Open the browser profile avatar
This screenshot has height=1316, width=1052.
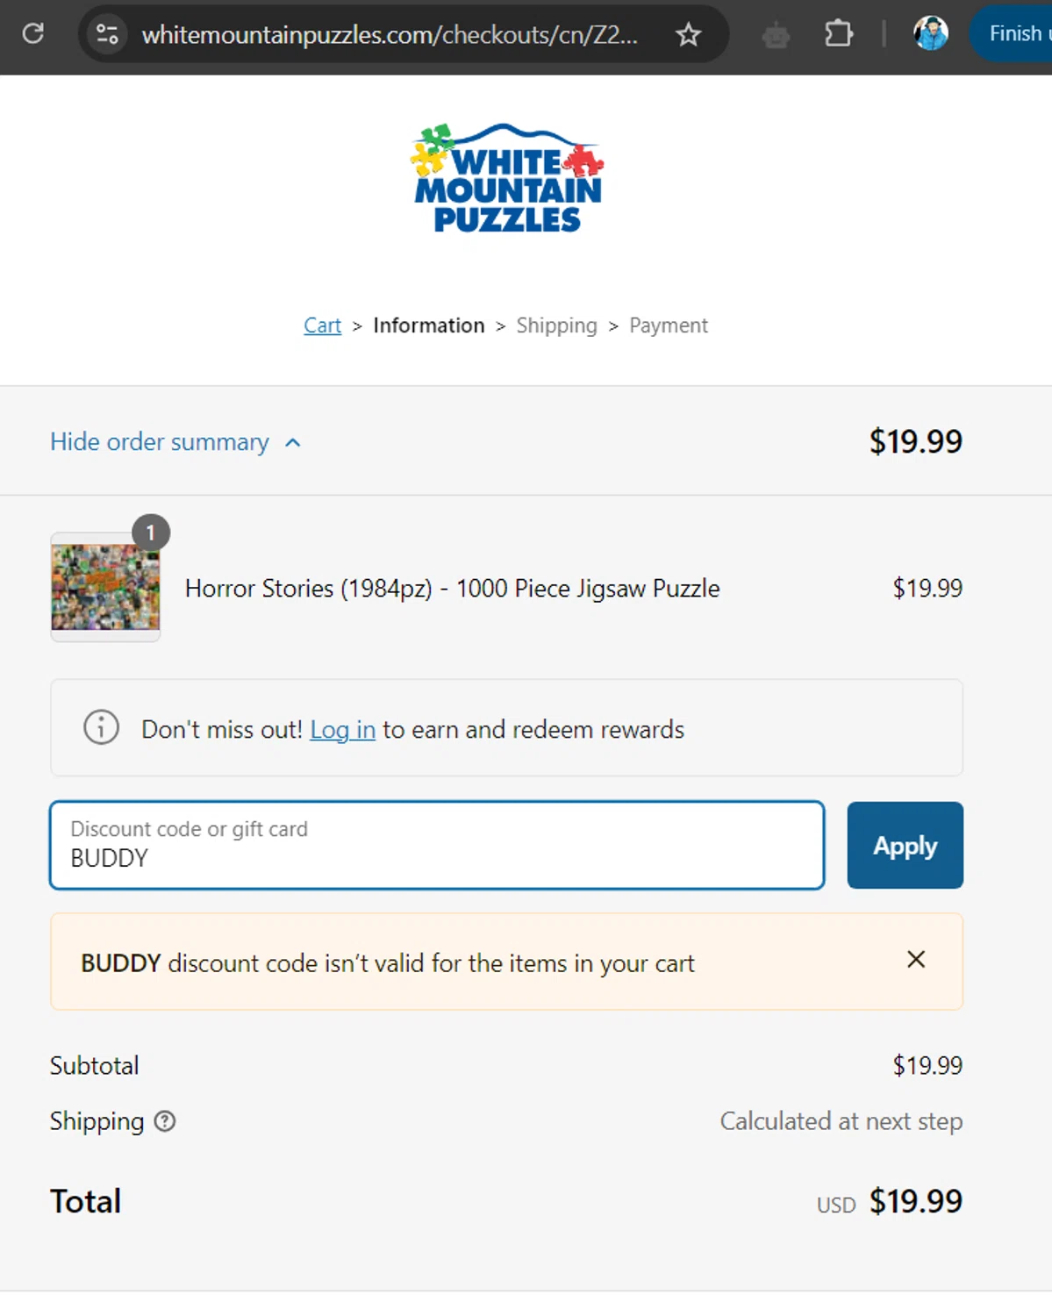tap(930, 34)
